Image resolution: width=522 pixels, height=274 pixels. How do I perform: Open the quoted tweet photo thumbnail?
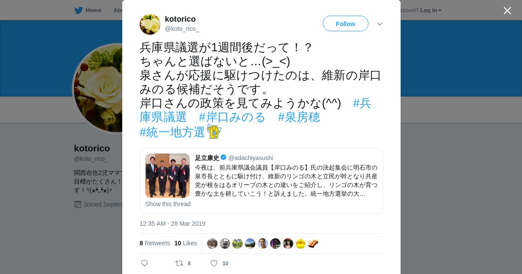pyautogui.click(x=167, y=176)
